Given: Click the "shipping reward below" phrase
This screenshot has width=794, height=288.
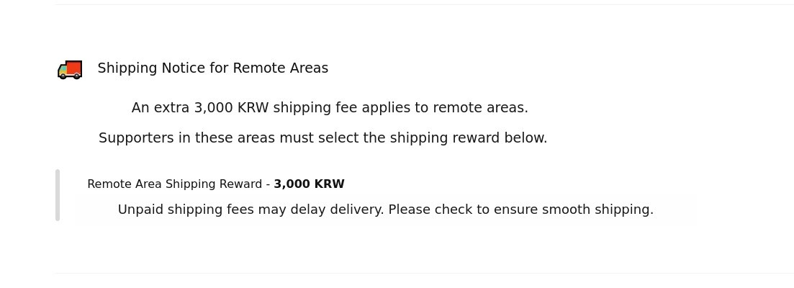Looking at the screenshot, I should pos(469,138).
